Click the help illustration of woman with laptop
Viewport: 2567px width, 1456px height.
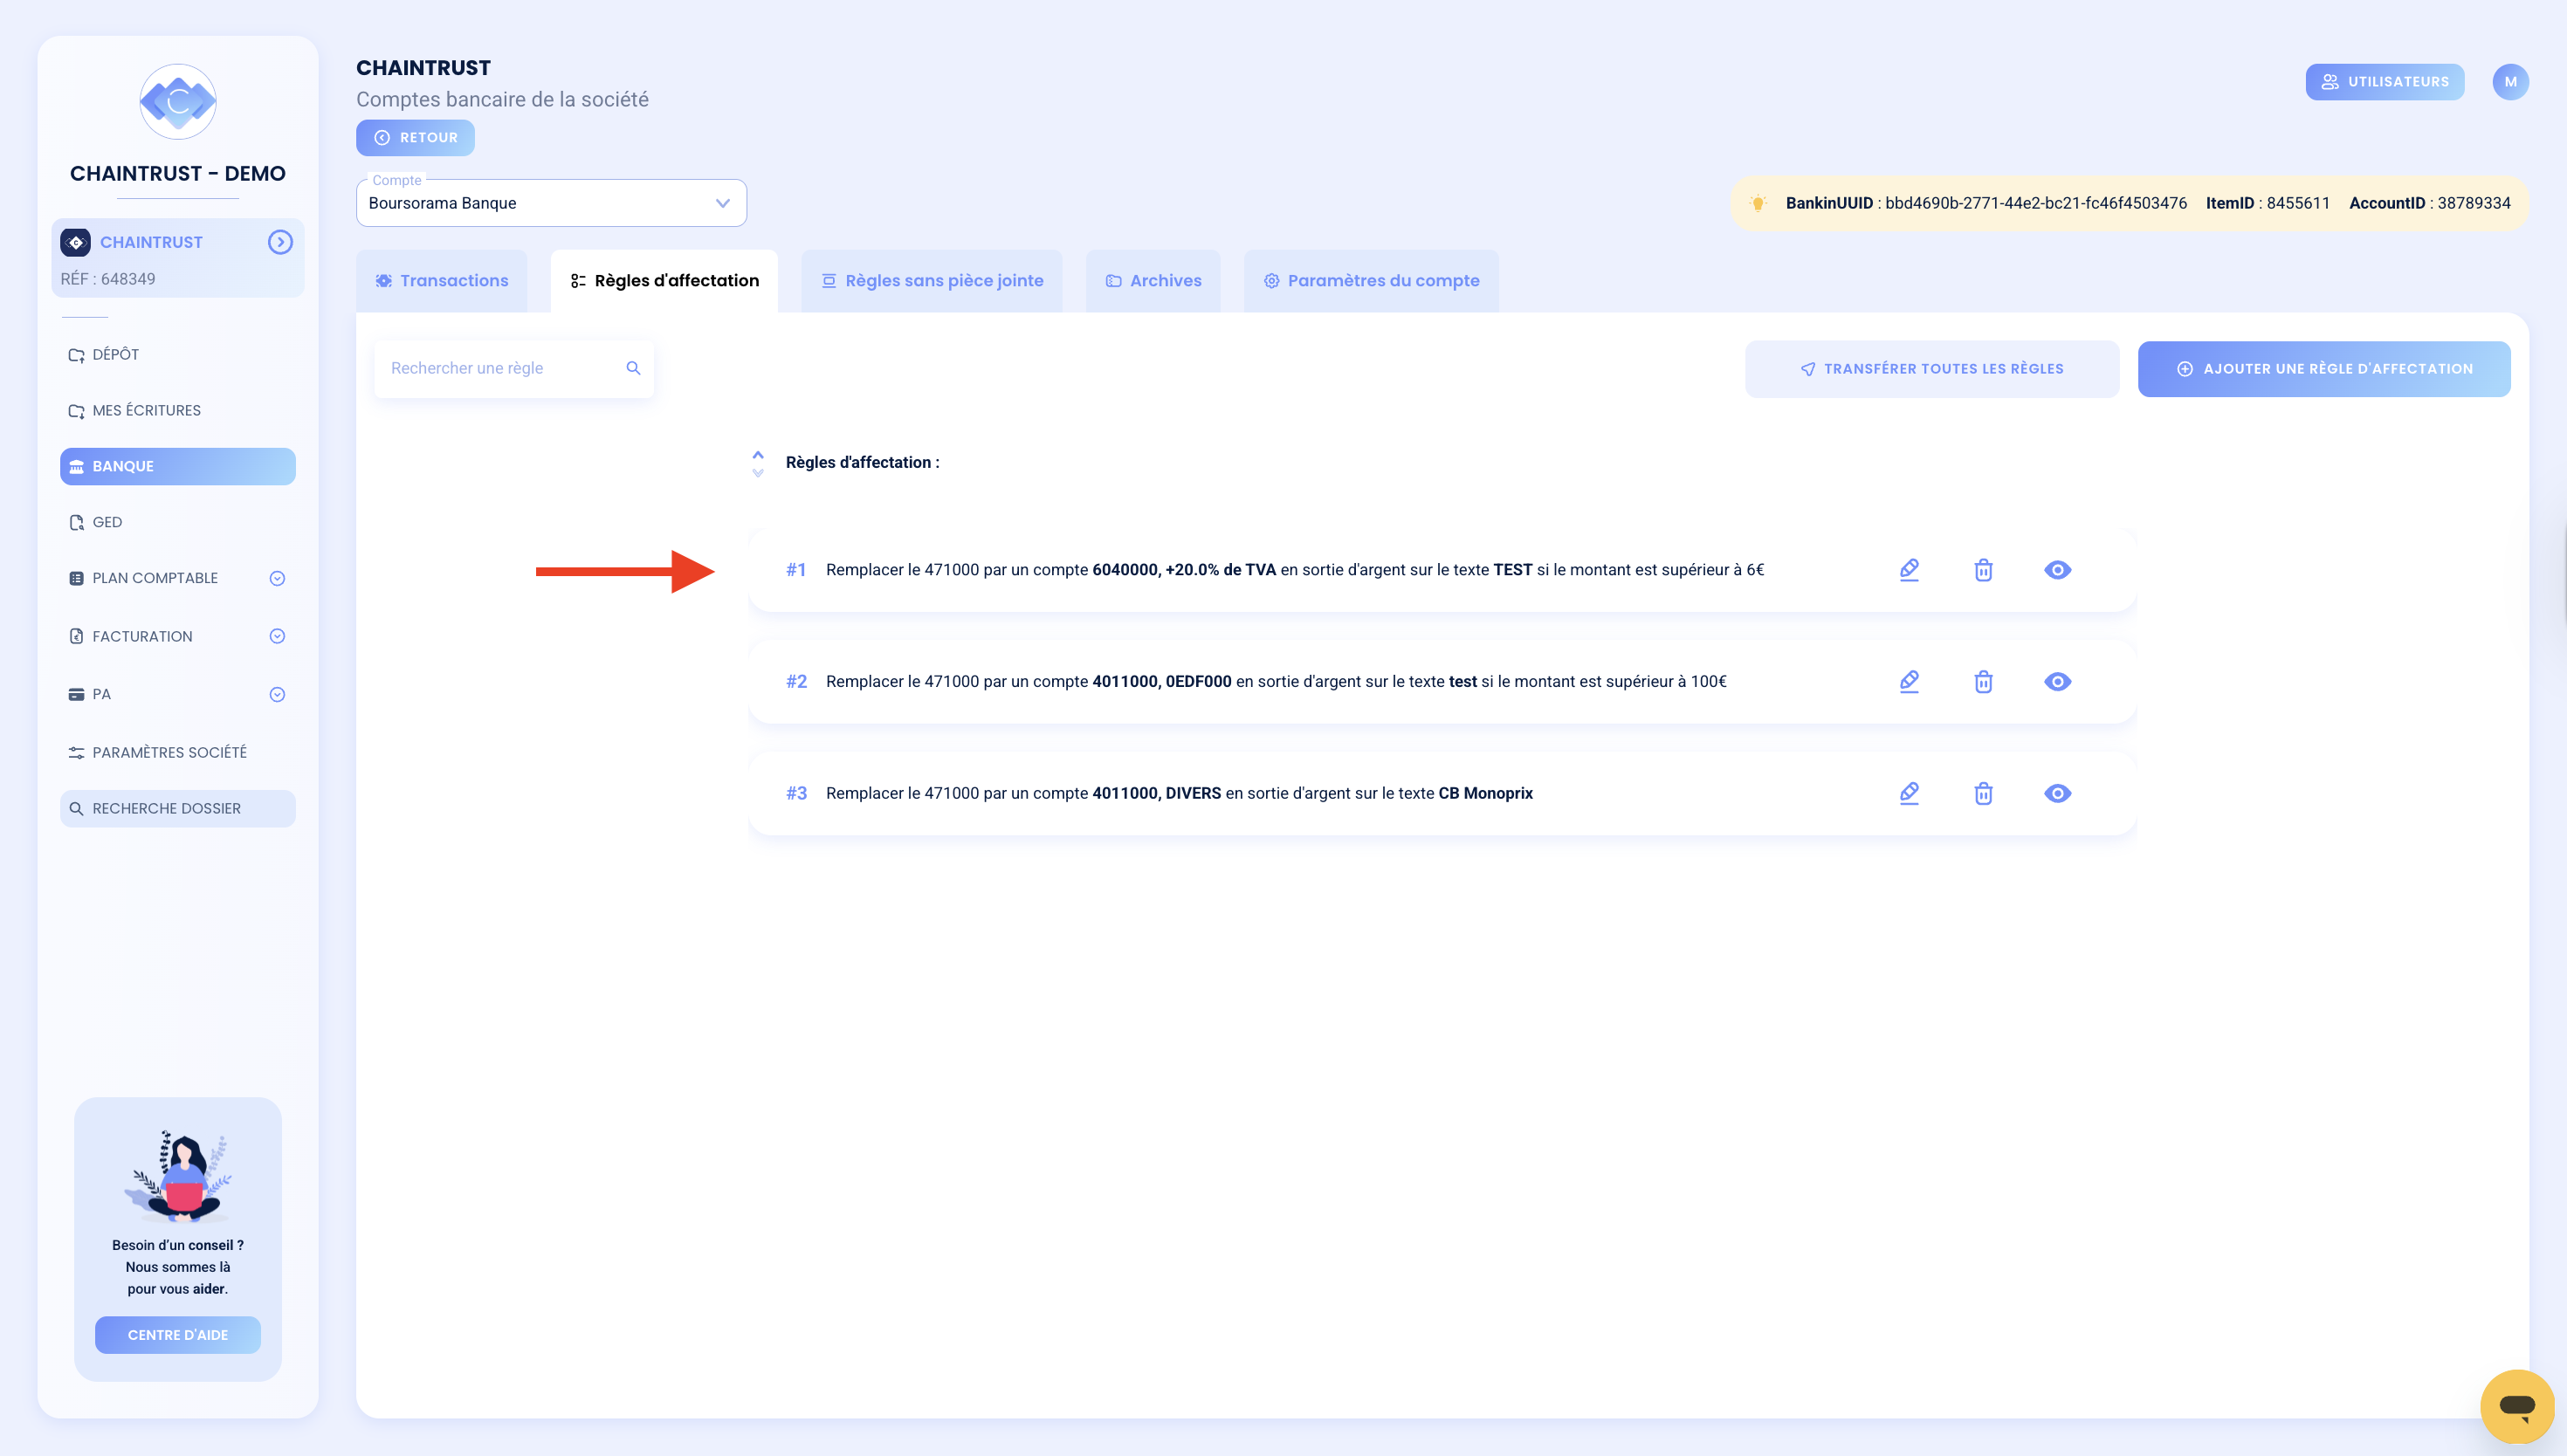coord(178,1175)
